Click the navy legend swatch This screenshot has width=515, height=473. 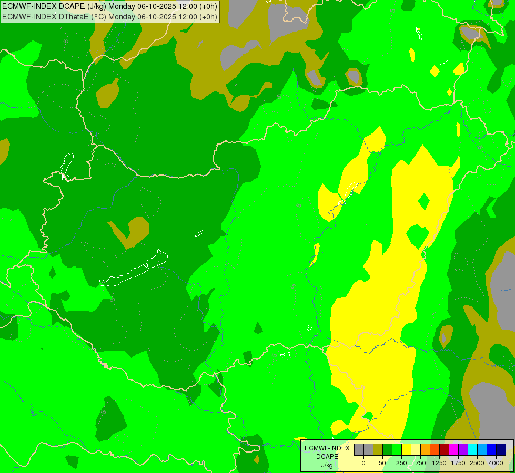point(501,449)
